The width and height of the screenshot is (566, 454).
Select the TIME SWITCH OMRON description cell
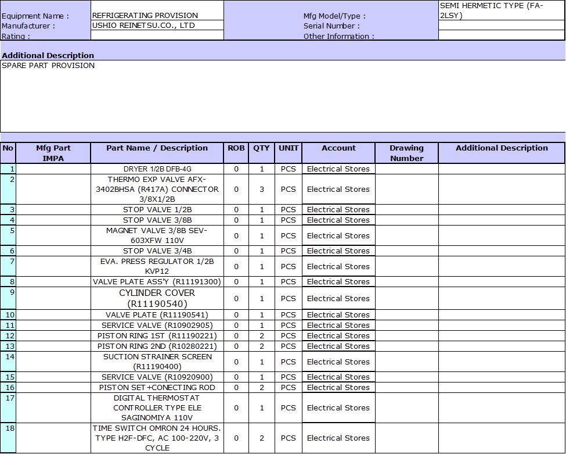tap(157, 438)
